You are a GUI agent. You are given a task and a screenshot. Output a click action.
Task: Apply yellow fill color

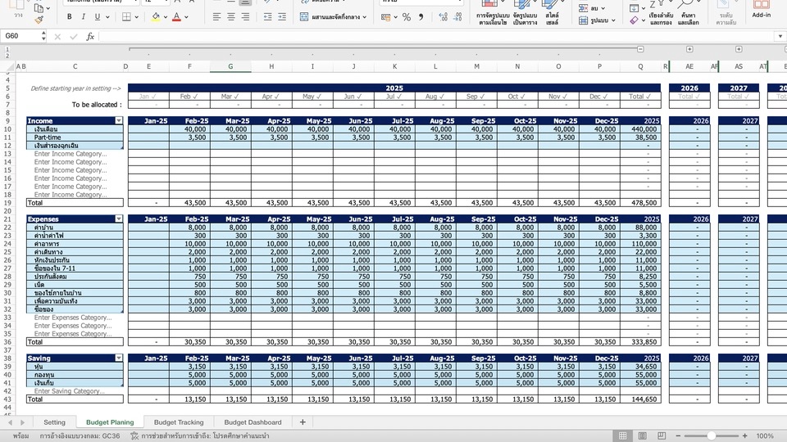point(156,16)
